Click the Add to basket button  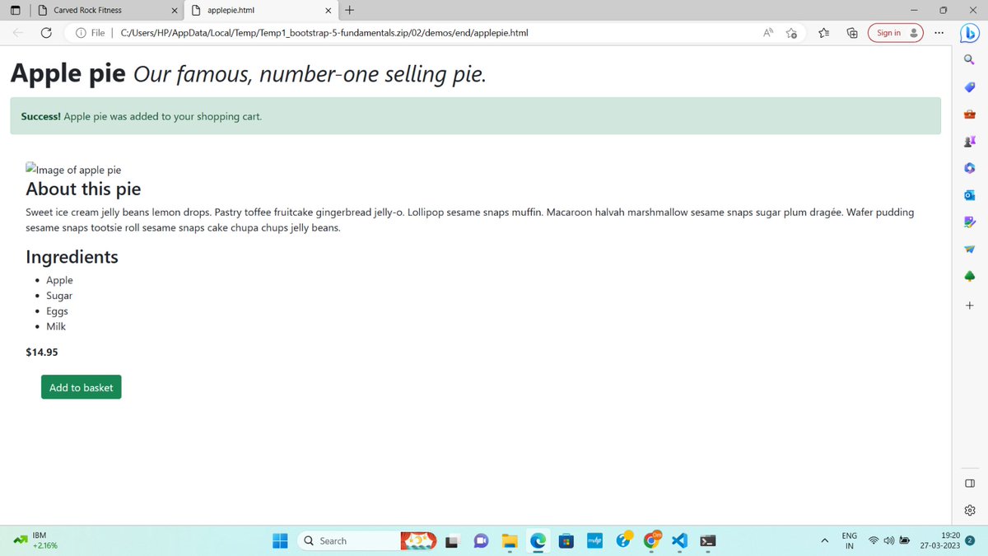coord(81,387)
